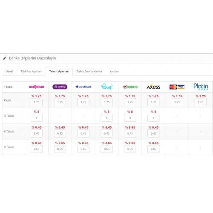Click World 6 Taksit rate field

tap(60, 133)
